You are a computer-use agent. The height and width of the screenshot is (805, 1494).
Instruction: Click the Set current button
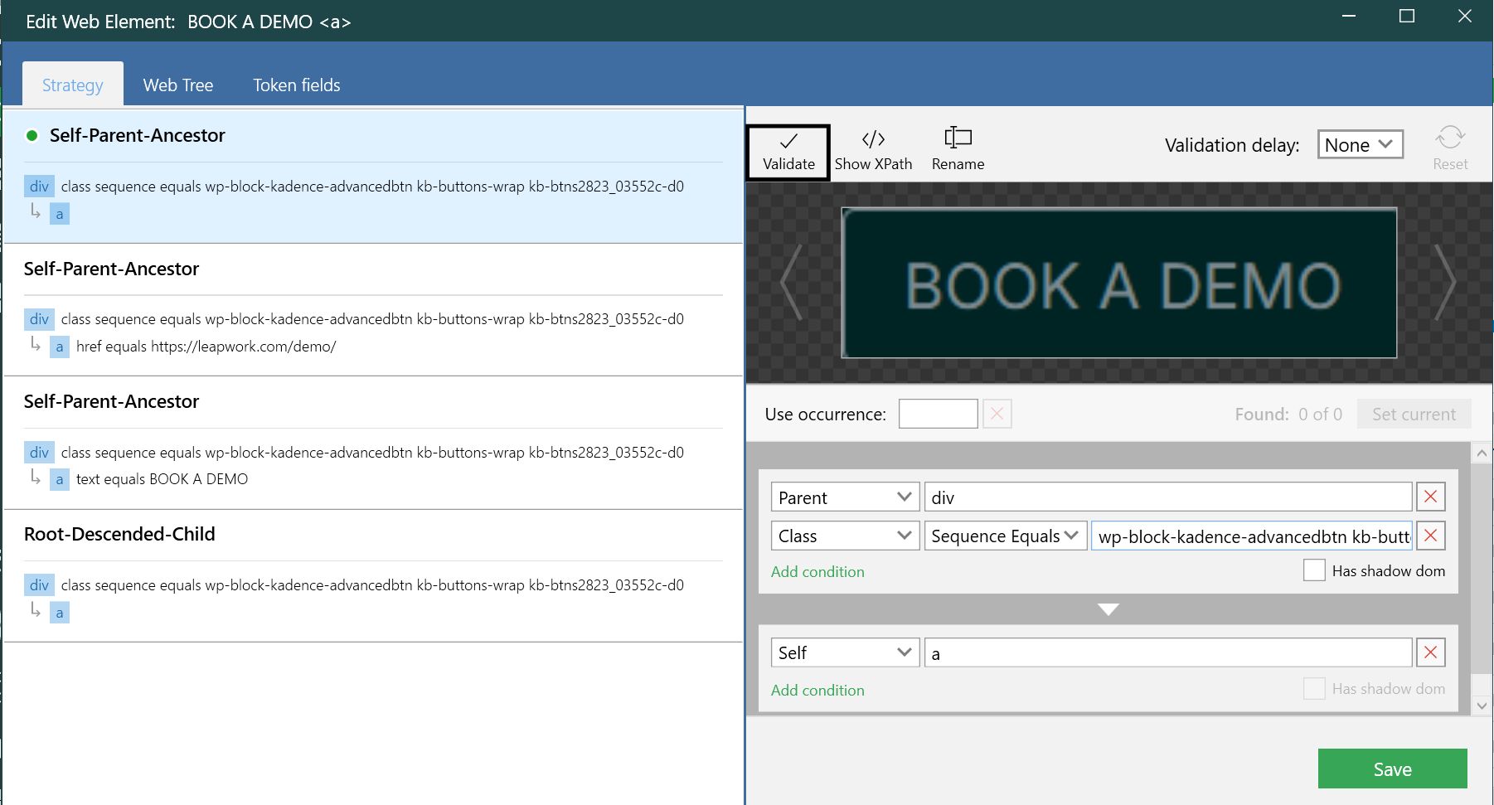coord(1414,414)
